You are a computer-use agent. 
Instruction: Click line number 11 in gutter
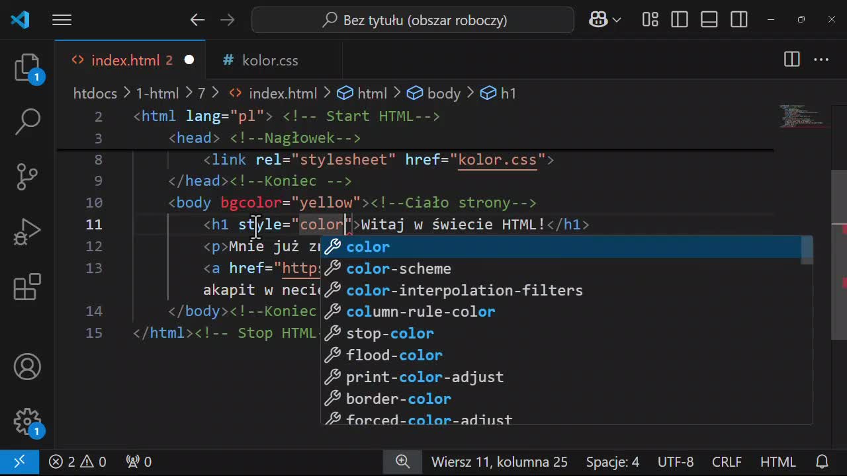[x=94, y=224]
